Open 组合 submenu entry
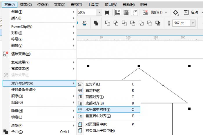 point(39,102)
